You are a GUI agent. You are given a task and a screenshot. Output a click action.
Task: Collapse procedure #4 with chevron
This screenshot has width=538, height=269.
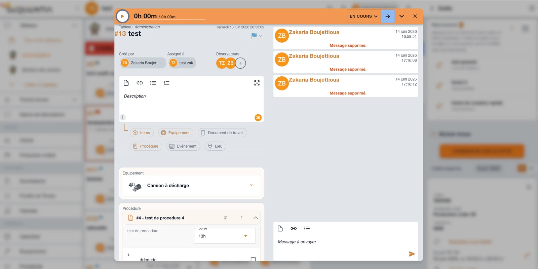(256, 218)
